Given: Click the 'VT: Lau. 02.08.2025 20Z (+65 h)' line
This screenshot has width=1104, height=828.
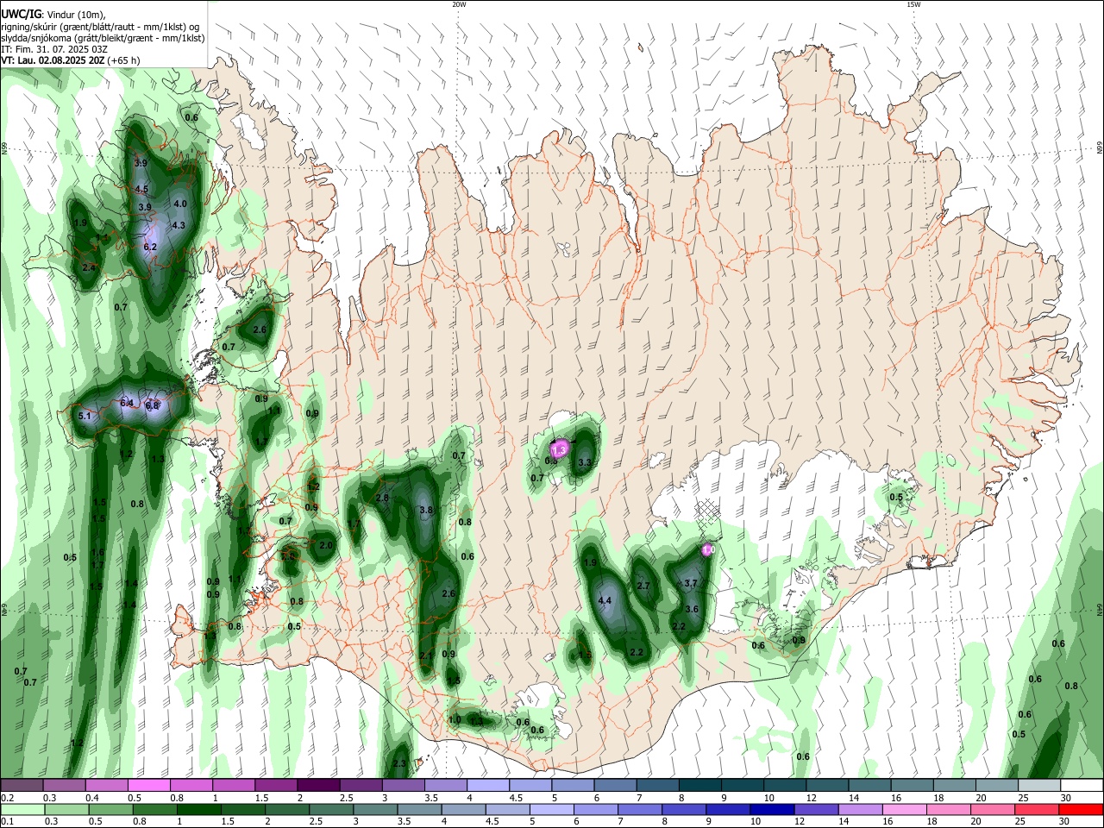Looking at the screenshot, I should tap(71, 60).
